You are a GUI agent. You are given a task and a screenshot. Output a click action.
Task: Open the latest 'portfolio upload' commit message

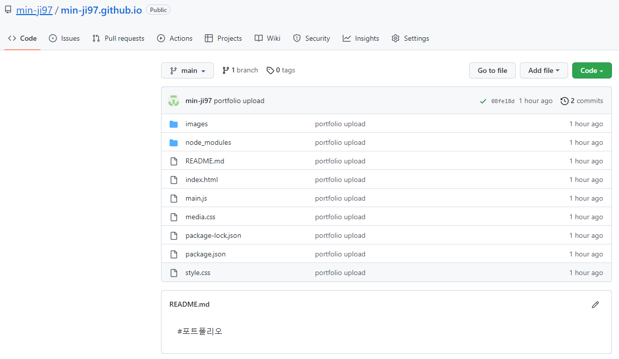point(239,101)
